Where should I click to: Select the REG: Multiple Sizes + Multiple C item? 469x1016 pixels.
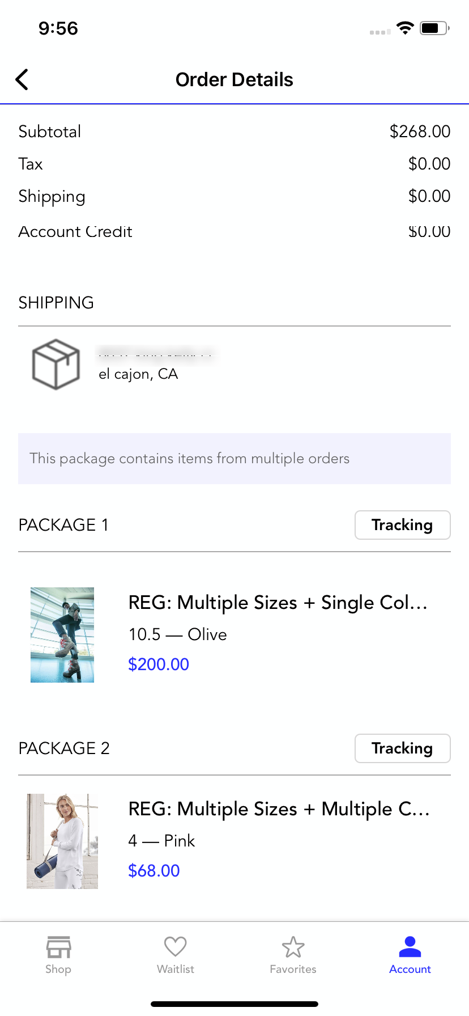point(279,809)
